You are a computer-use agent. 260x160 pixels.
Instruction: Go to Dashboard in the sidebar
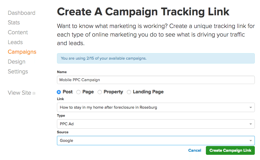point(21,13)
